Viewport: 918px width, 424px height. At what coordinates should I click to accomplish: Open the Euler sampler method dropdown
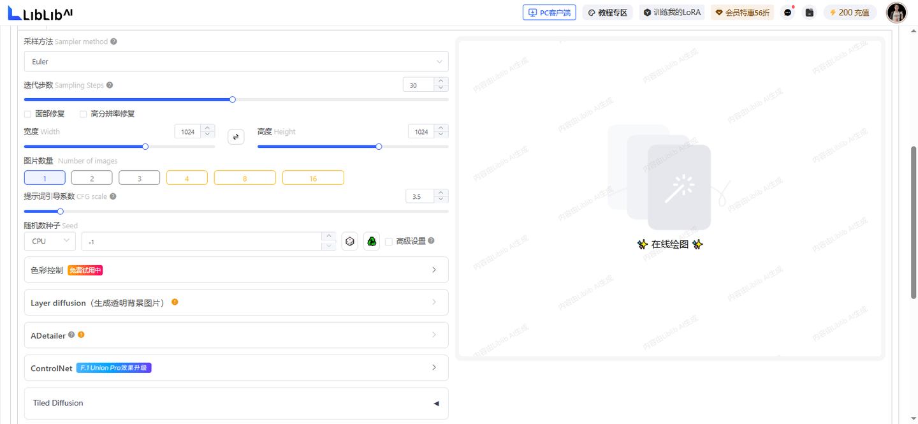click(236, 62)
